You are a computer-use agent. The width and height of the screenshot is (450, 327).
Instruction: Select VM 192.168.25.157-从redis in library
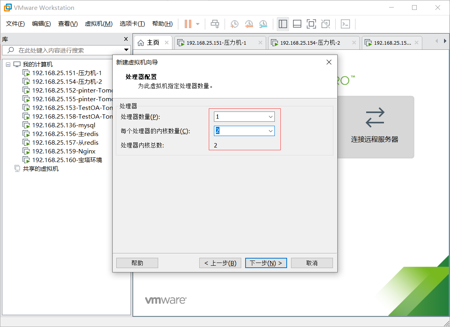click(x=65, y=143)
